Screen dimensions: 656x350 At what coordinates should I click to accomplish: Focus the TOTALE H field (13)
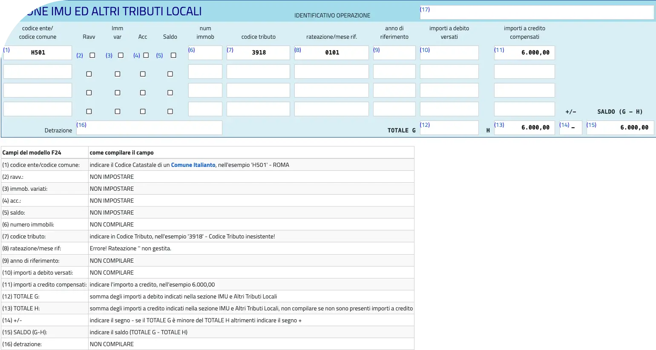click(524, 128)
